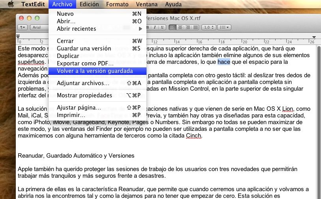Screen dimensions: 321x199
Task: Open the line spacing 1,0 dropdown
Action: tap(208, 27)
